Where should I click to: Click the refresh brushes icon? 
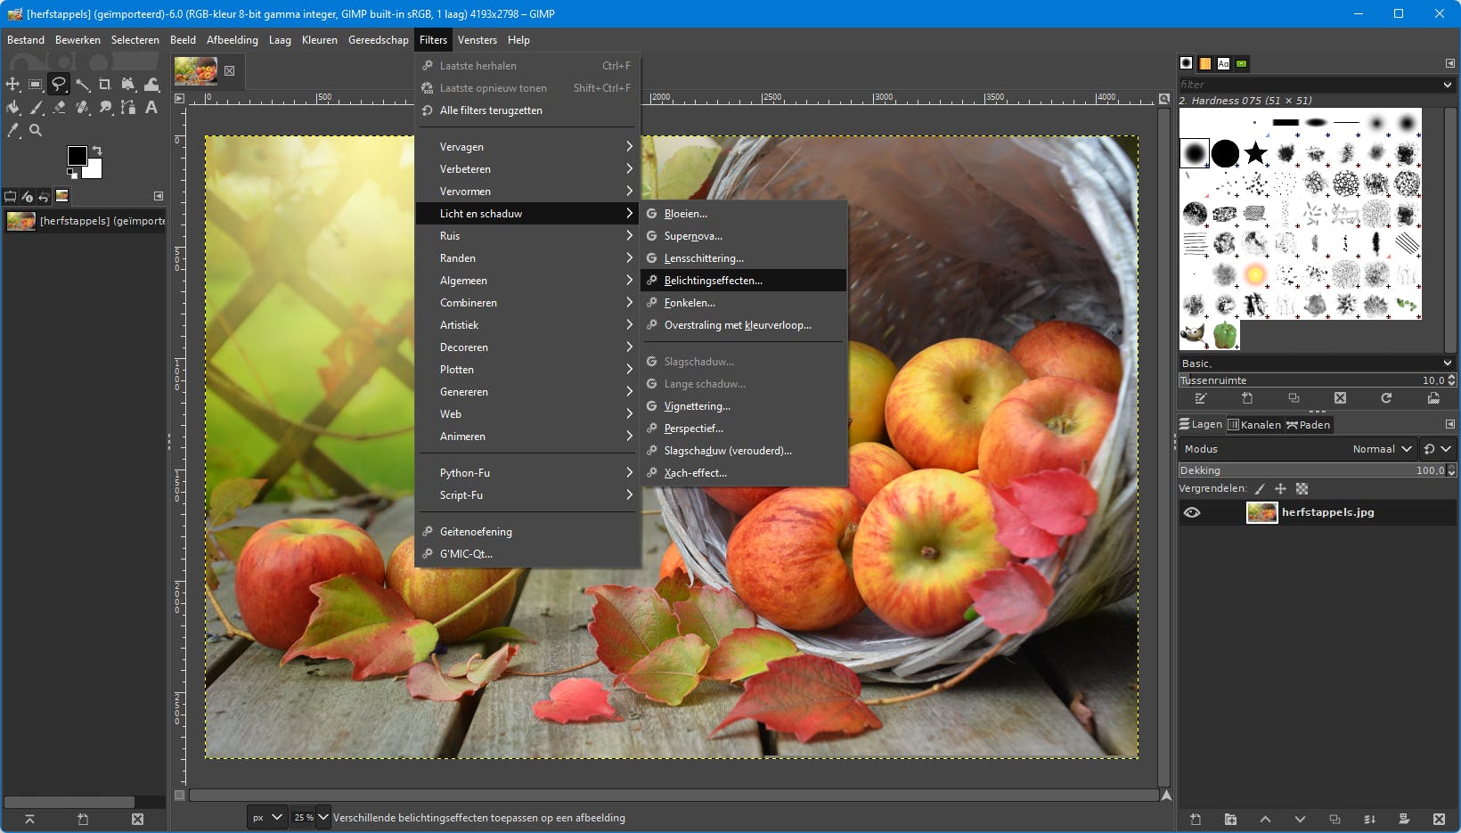[1386, 398]
